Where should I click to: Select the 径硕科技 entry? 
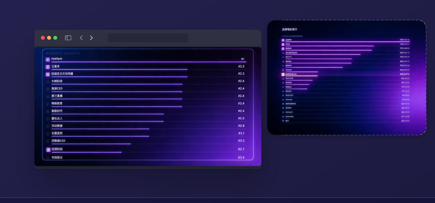[x=57, y=149]
